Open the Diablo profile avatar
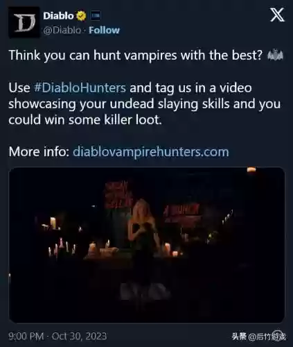 [x=24, y=23]
